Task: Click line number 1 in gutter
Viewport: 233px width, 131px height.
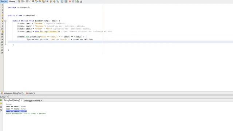Action: click(2, 5)
